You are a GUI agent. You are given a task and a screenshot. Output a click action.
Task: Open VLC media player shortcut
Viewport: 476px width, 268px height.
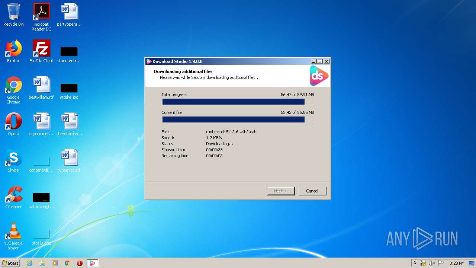point(13,236)
